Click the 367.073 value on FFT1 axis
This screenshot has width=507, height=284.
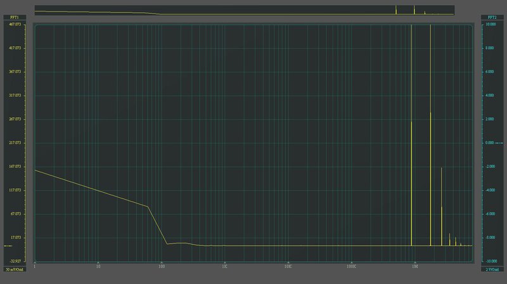click(16, 72)
